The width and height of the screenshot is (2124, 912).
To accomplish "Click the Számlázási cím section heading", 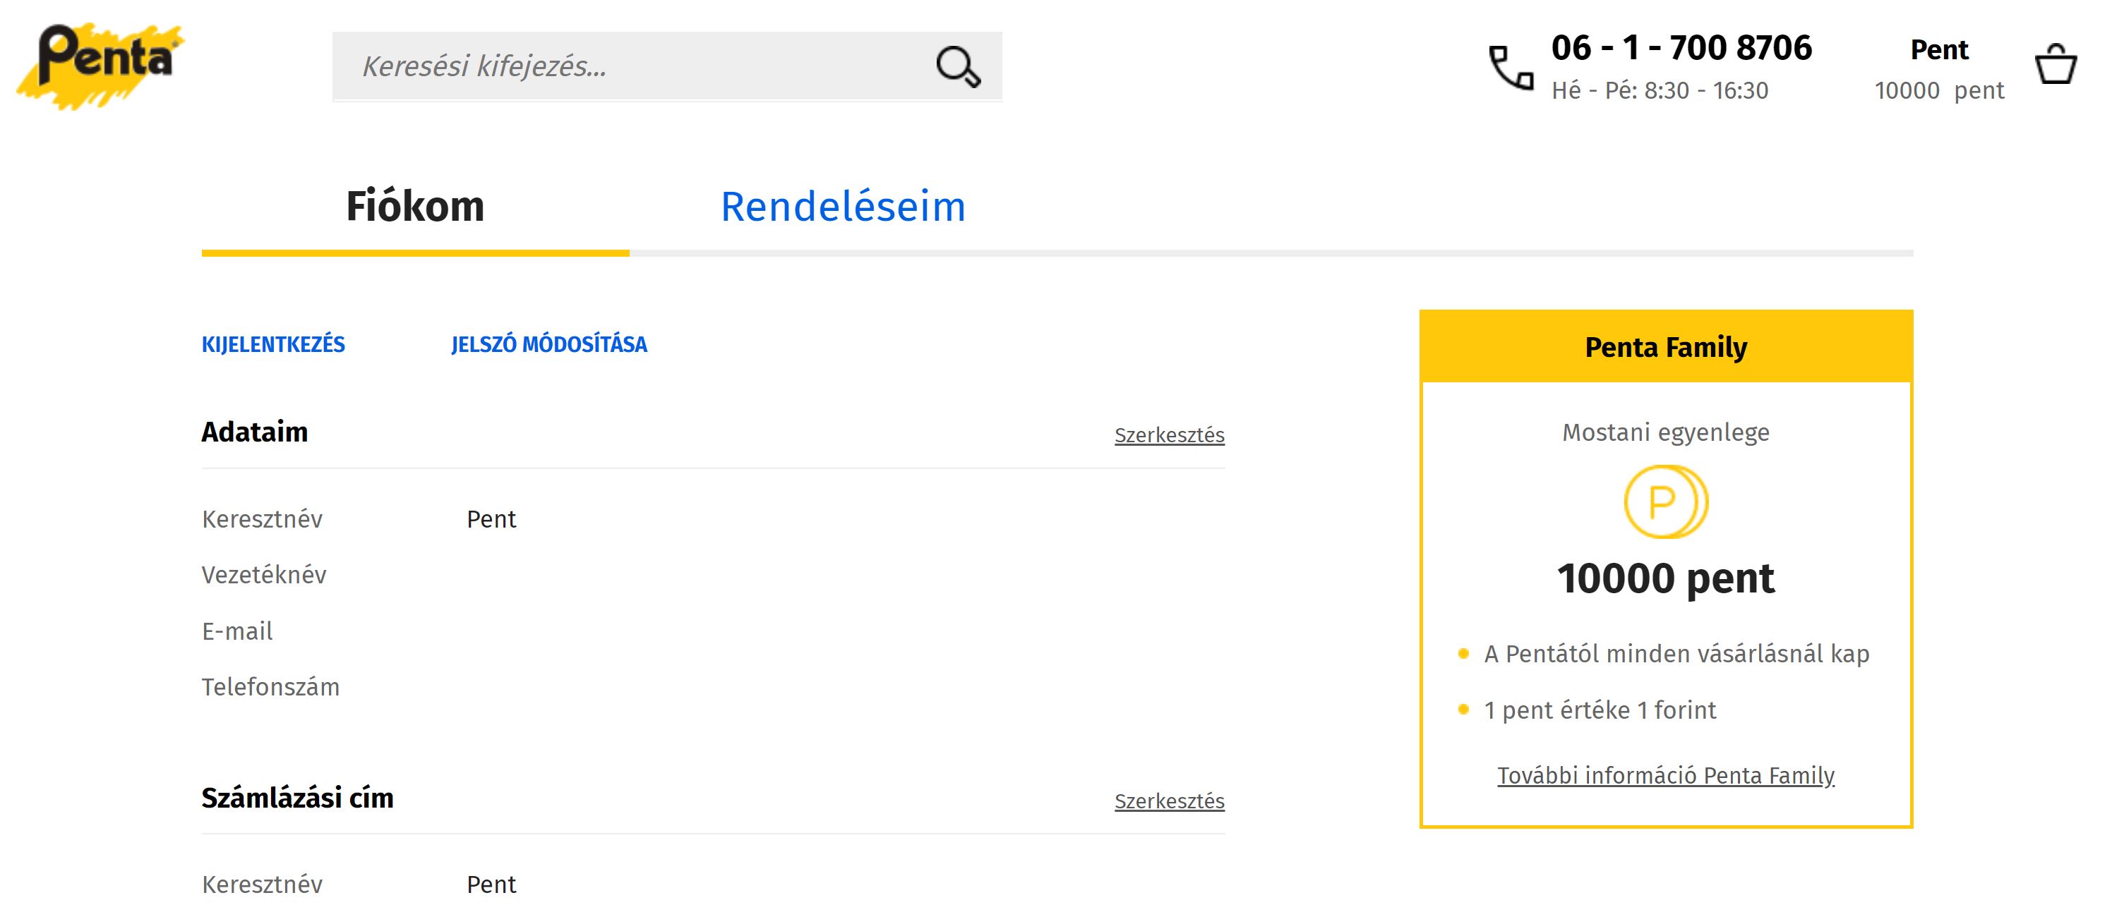I will [298, 798].
